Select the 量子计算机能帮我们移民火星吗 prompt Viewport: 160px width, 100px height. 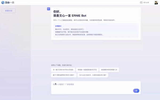63,75
